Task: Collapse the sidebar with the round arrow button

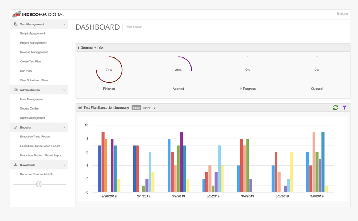Action: [39, 184]
